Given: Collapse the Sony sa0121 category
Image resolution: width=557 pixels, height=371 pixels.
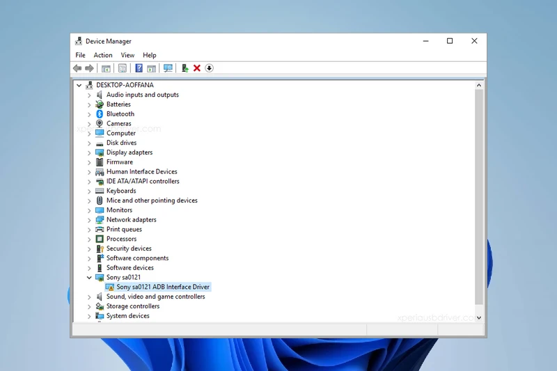Looking at the screenshot, I should click(x=89, y=278).
